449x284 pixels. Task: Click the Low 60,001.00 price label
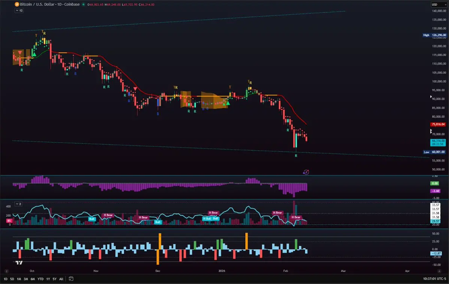(435, 152)
